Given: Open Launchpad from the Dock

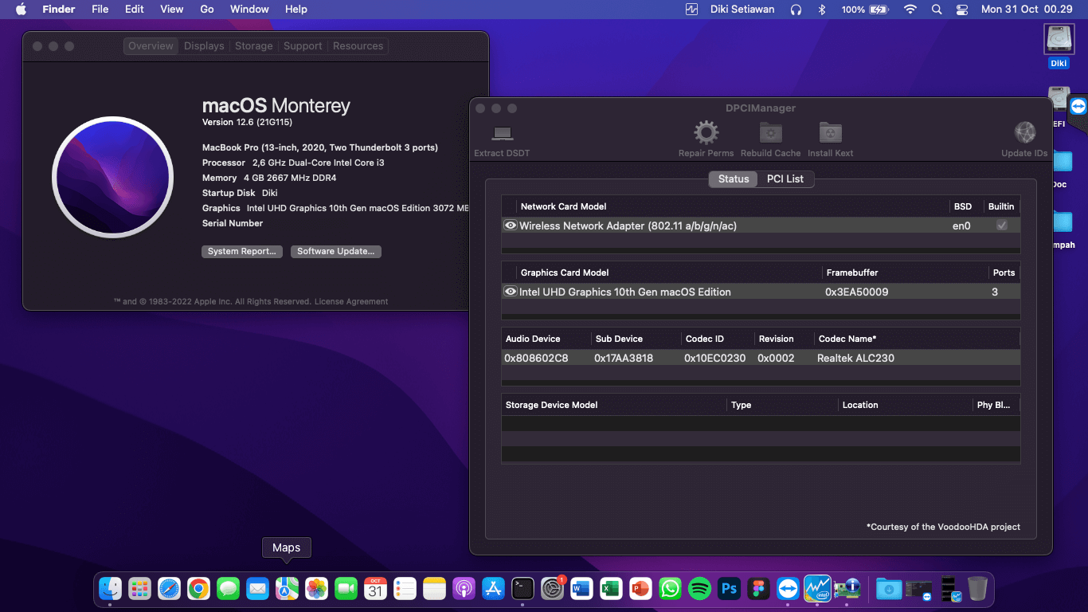Looking at the screenshot, I should 139,589.
